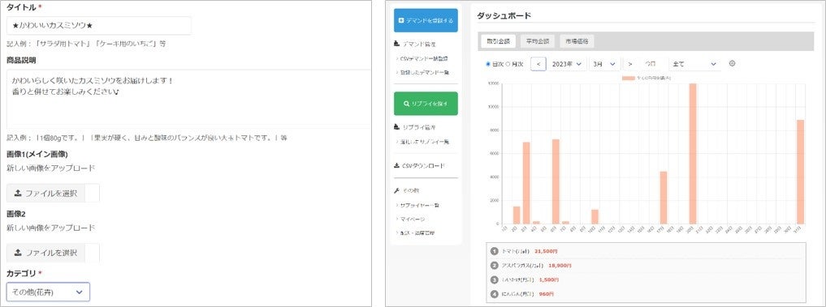
Task: Click upload icon in 画像1 ファイルを選択 button
Action: pyautogui.click(x=18, y=193)
